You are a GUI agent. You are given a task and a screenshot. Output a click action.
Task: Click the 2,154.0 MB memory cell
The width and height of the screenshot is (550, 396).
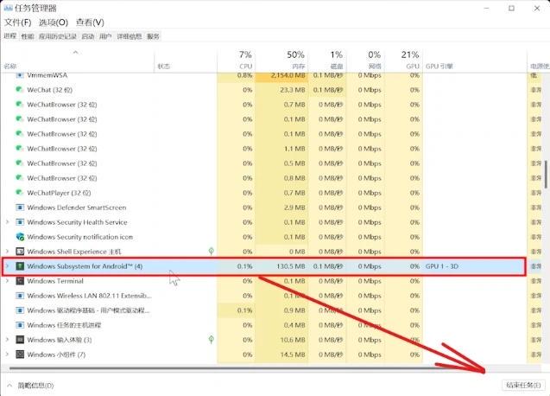click(281, 75)
